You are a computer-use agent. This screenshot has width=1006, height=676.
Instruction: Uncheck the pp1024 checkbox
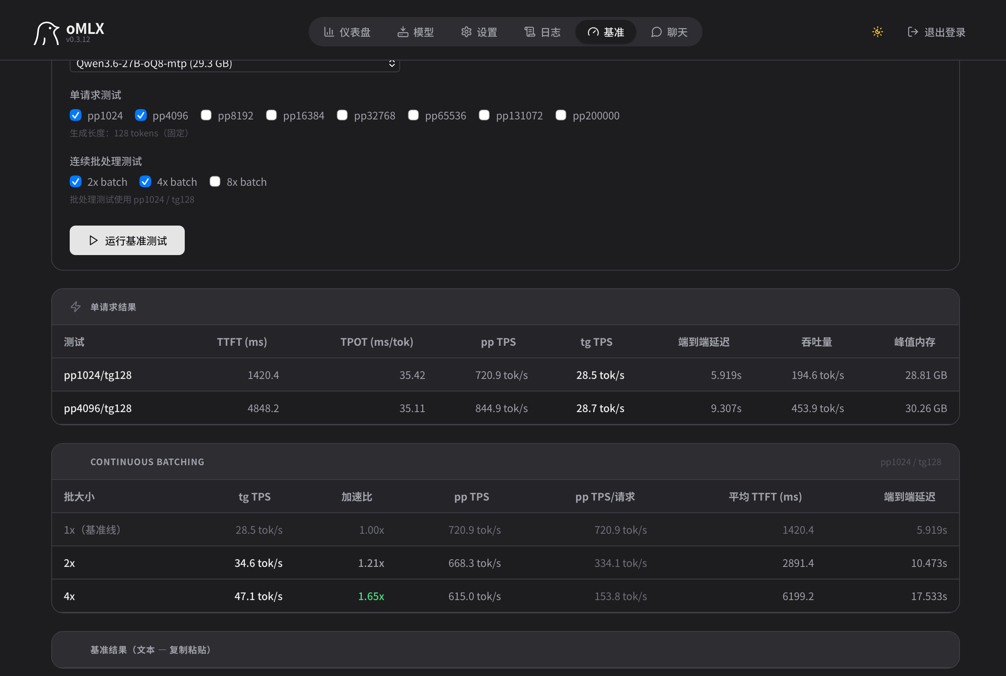coord(76,115)
